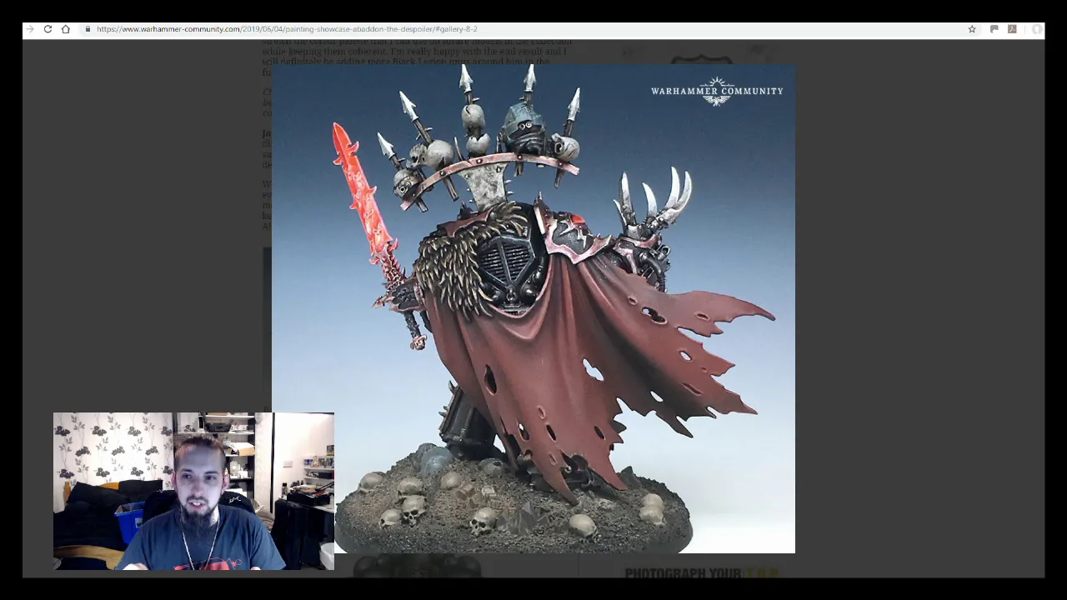Viewport: 1067px width, 600px height.
Task: Click the Abaddon miniature lightbox image
Action: click(x=533, y=308)
